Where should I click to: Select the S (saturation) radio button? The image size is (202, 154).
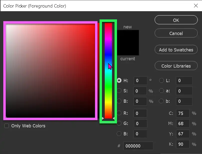pos(119,91)
